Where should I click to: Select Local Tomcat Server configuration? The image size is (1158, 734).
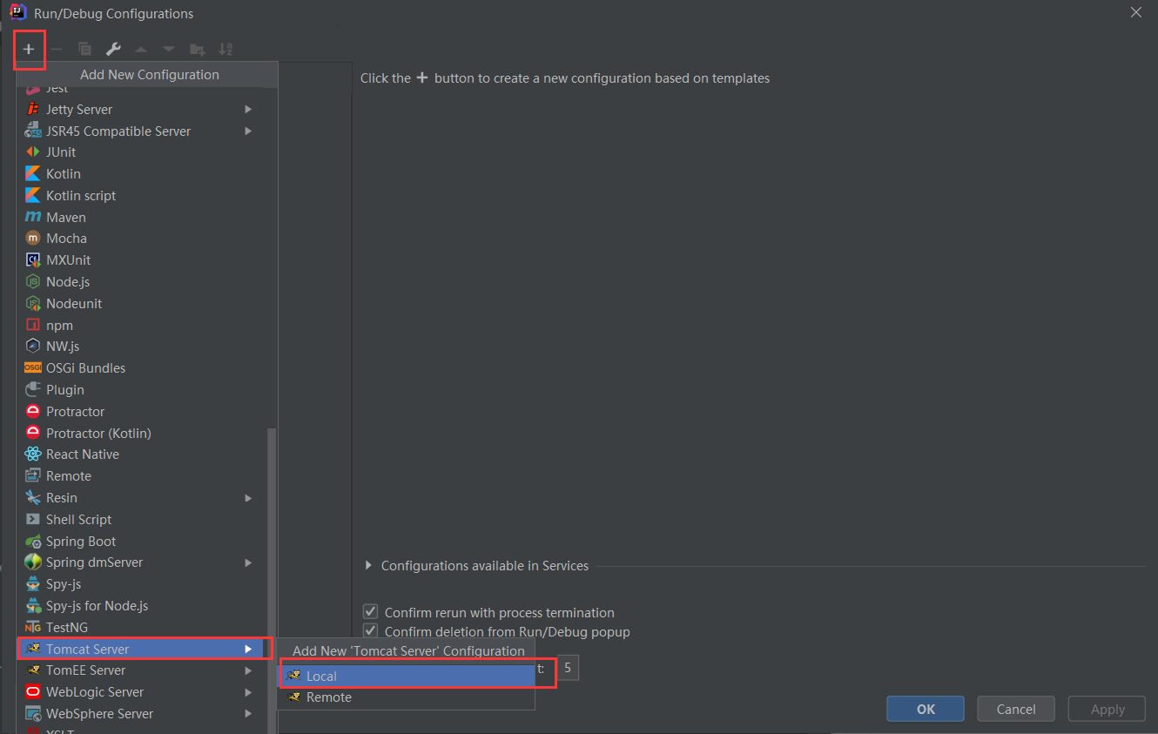pos(406,676)
